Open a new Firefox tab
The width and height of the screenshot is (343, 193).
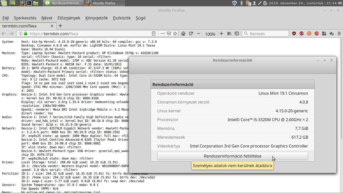point(60,26)
